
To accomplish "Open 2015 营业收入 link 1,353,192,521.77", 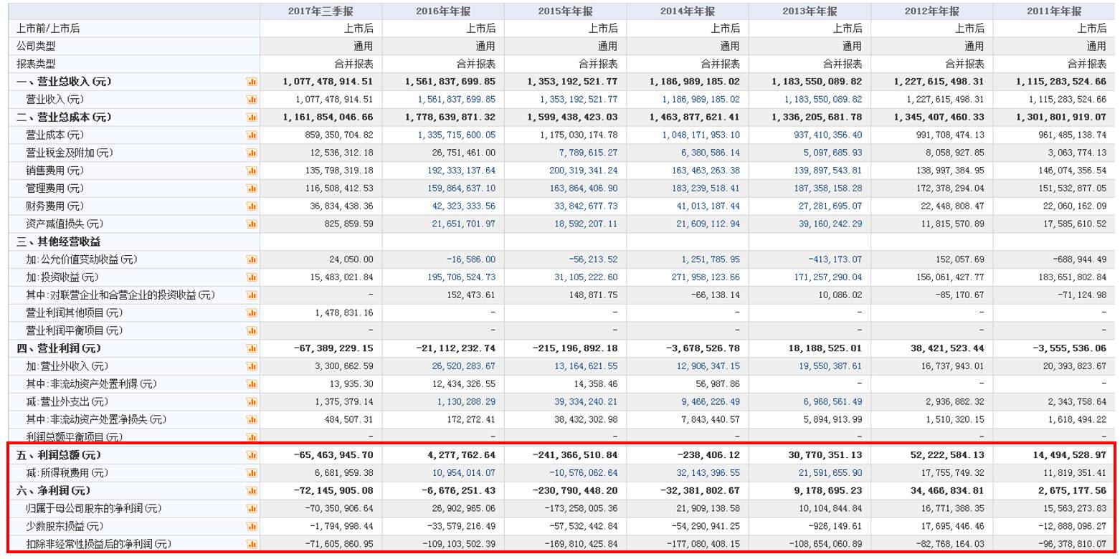I will coord(578,100).
